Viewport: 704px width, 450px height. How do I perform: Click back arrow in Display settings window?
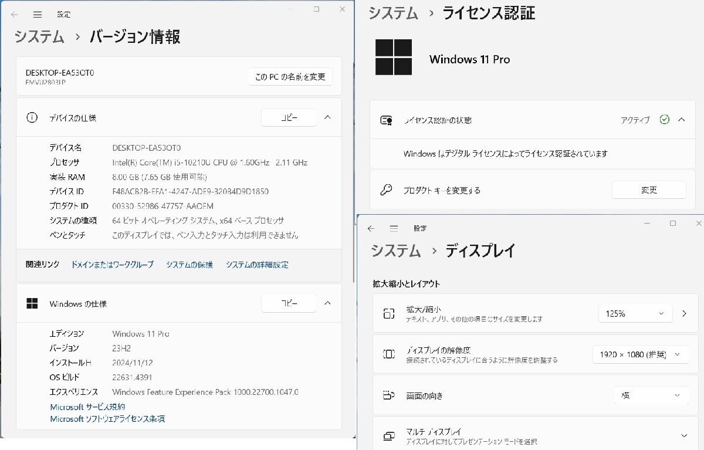pos(371,228)
